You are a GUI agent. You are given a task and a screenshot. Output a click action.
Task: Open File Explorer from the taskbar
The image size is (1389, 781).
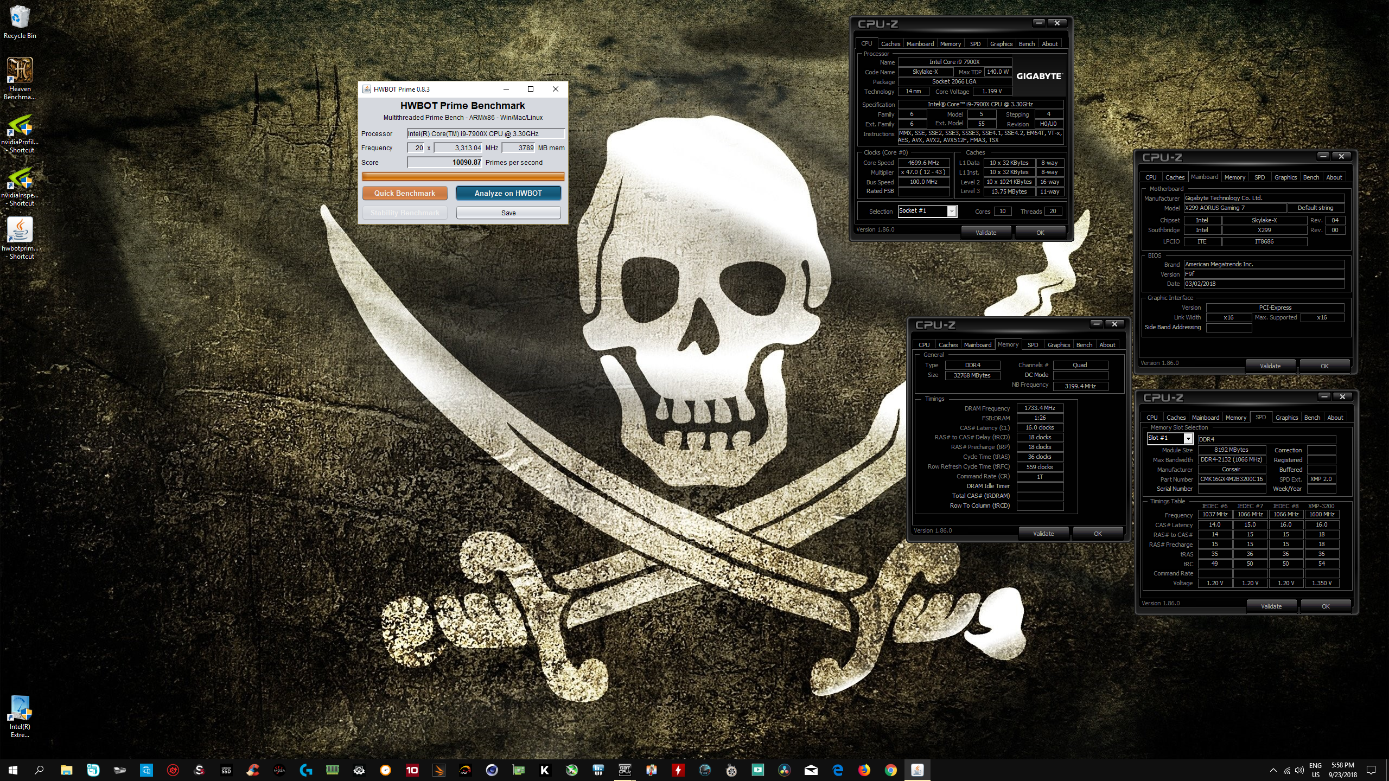(x=66, y=770)
